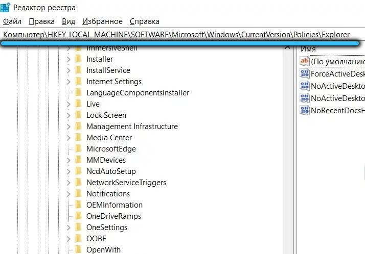Click the OneSettings folder icon
365x254 pixels.
pos(78,227)
